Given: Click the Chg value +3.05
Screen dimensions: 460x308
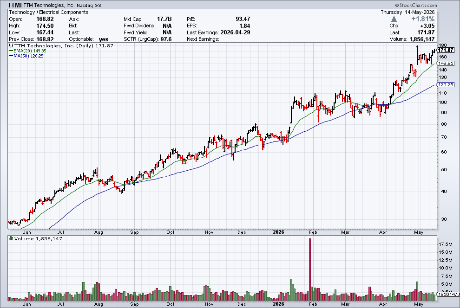Looking at the screenshot, I should click(427, 26).
